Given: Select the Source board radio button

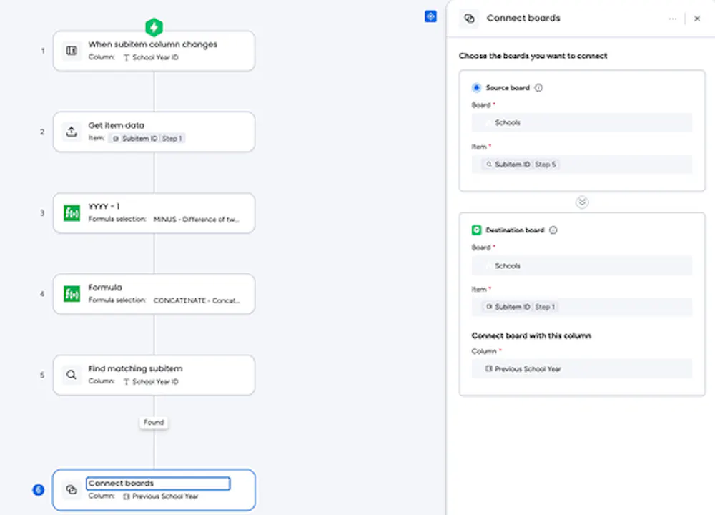Looking at the screenshot, I should click(476, 88).
